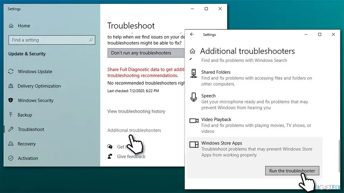Select the Shared Folders troubleshooter
Image resolution: width=344 pixels, height=193 pixels.
255,78
